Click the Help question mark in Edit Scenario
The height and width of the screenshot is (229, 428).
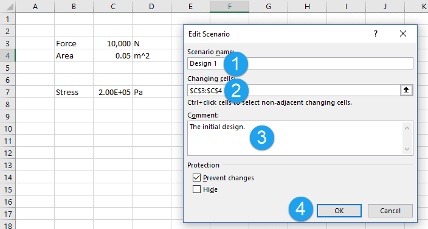point(376,33)
